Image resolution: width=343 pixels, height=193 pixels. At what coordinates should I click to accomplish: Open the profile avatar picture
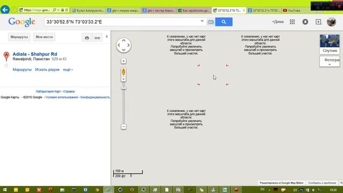331,22
